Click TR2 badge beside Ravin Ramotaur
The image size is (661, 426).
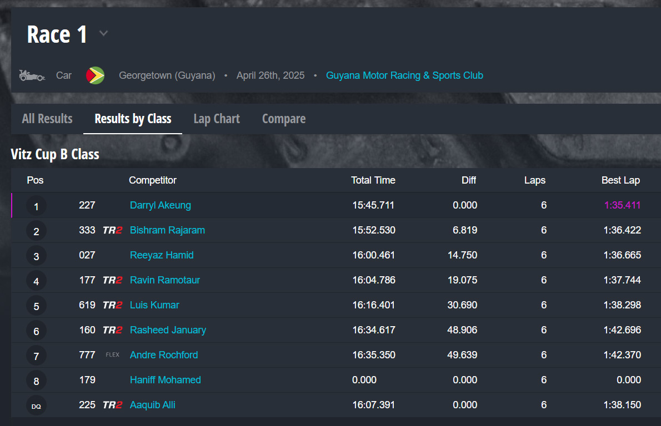click(112, 280)
